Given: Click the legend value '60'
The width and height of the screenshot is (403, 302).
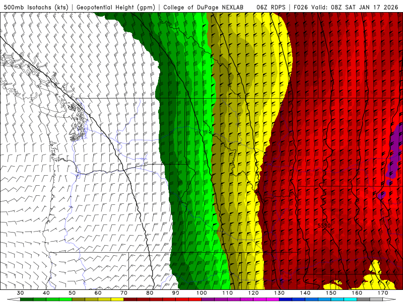Looking at the screenshot, I should [98, 293].
